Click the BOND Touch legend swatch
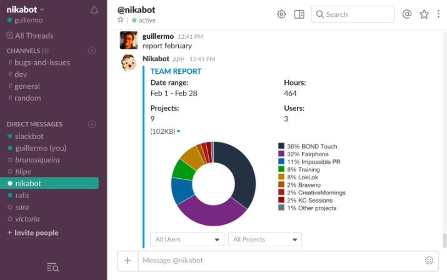This screenshot has height=280, width=447. (x=281, y=146)
